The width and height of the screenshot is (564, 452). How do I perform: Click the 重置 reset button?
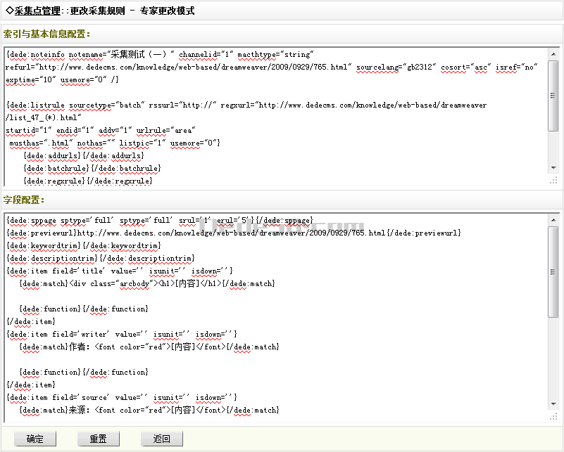[x=98, y=439]
